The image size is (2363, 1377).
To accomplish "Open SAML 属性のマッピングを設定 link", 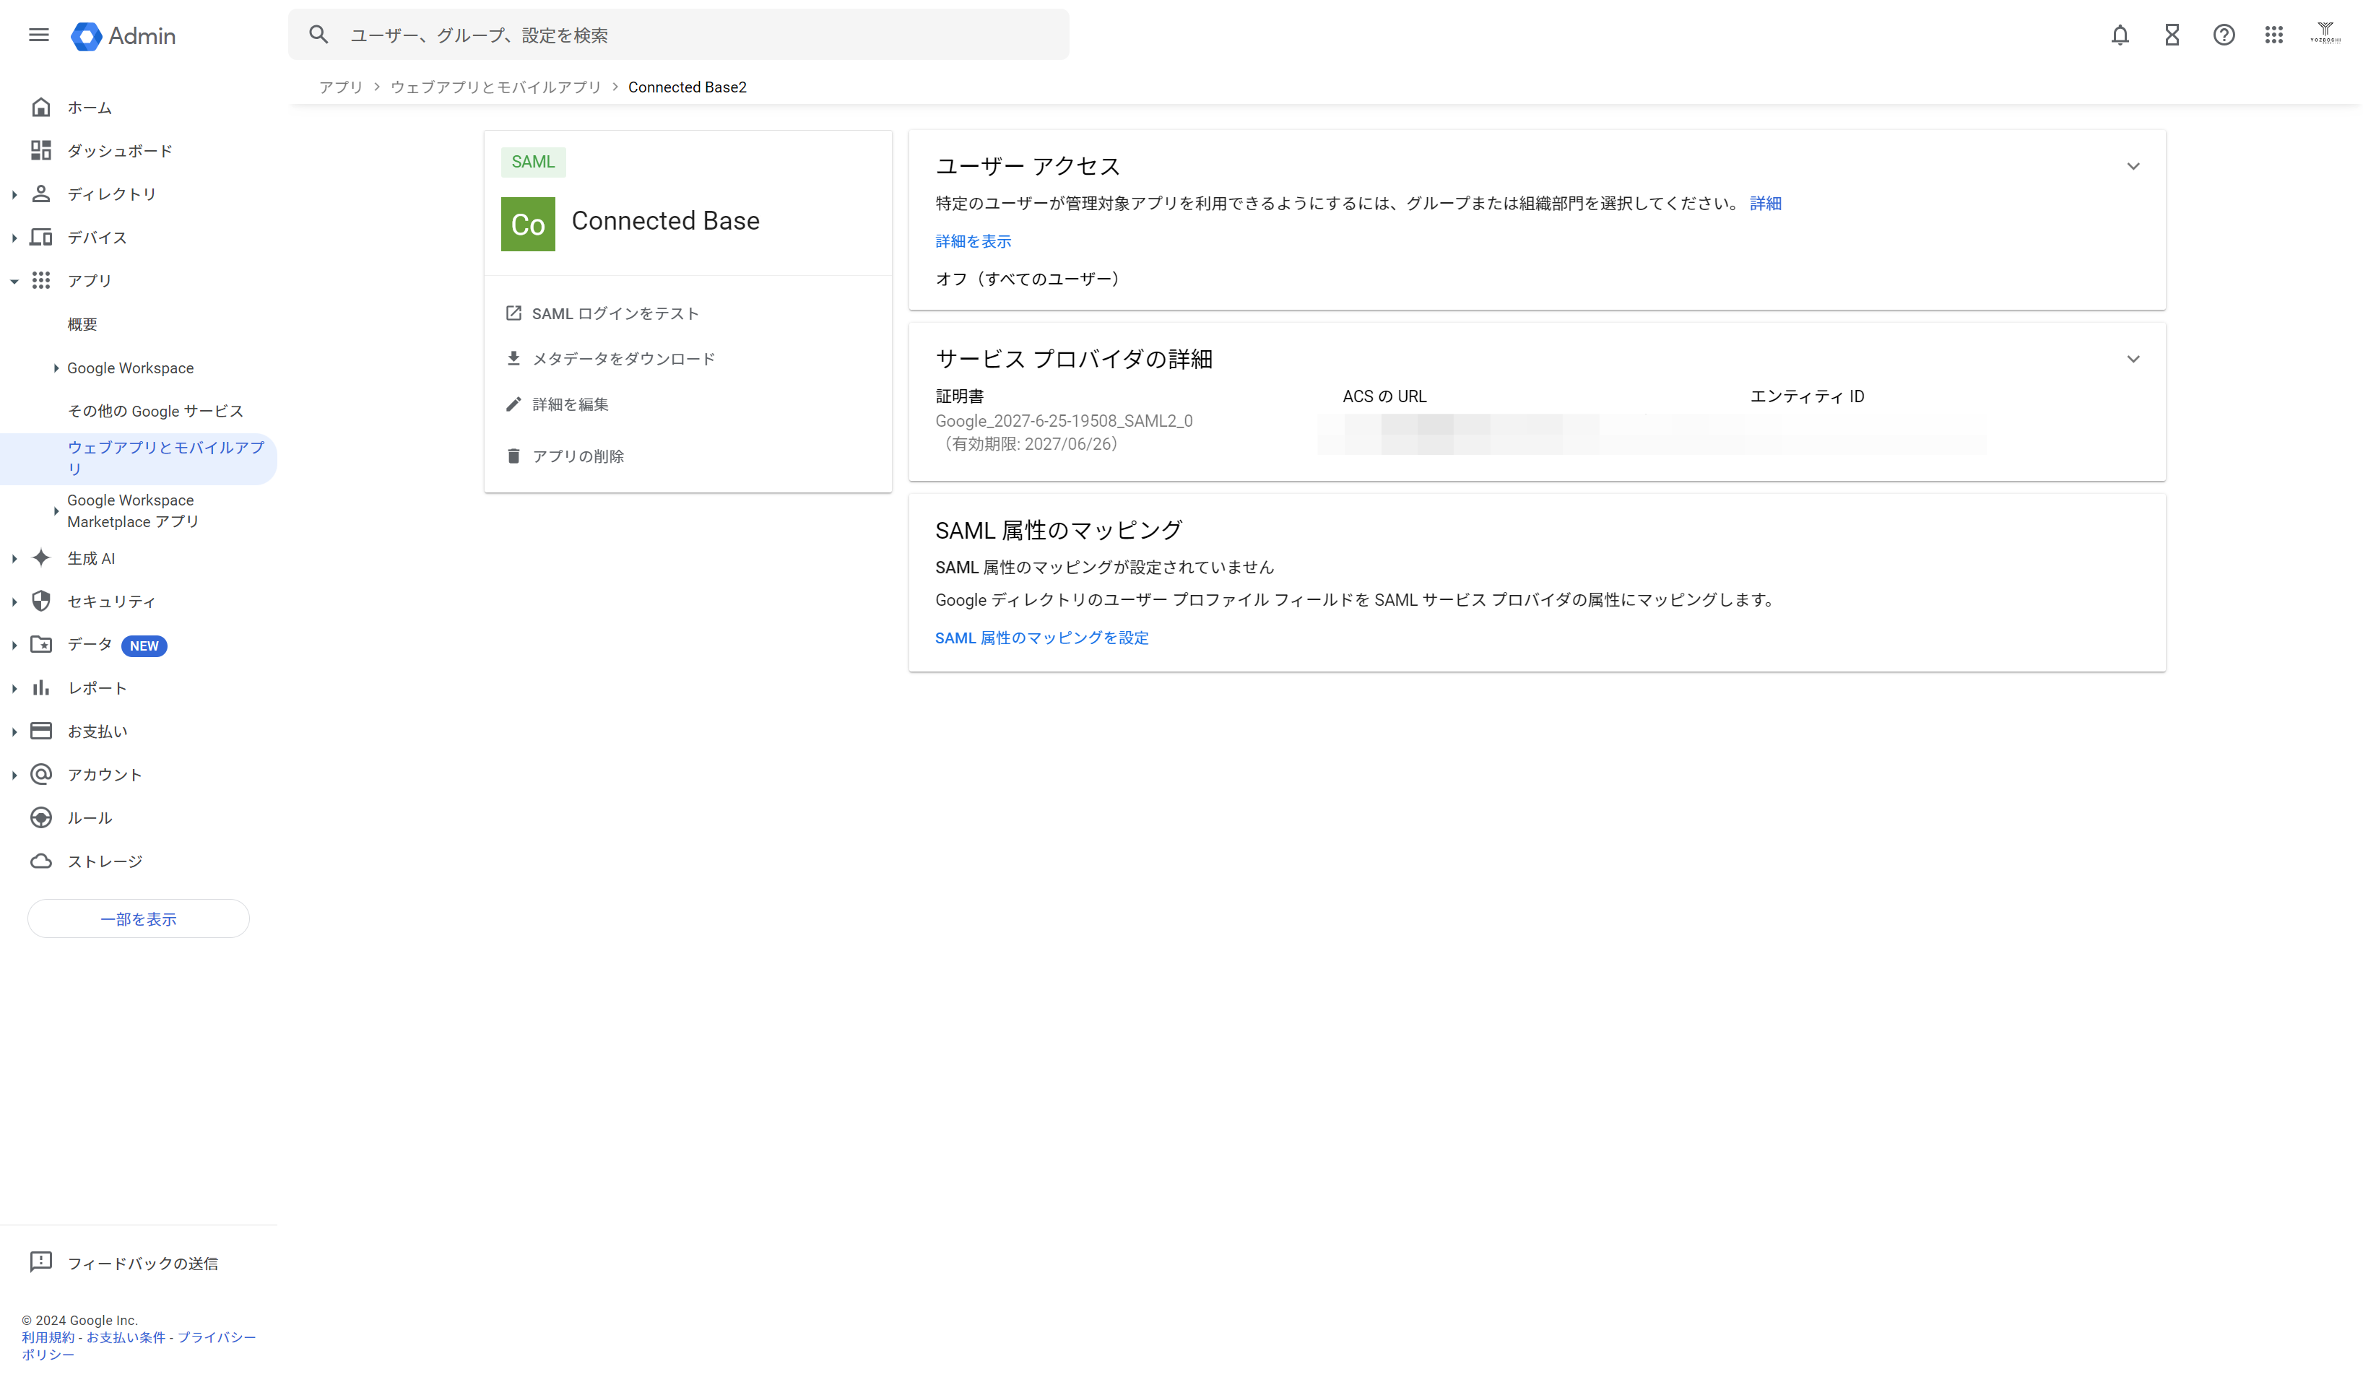I will click(x=1042, y=638).
